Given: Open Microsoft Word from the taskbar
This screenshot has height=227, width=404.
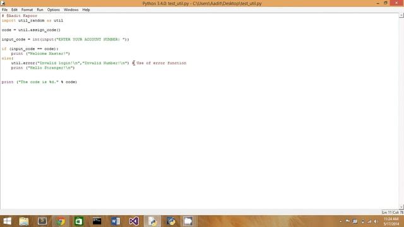Looking at the screenshot, I should 116,221.
